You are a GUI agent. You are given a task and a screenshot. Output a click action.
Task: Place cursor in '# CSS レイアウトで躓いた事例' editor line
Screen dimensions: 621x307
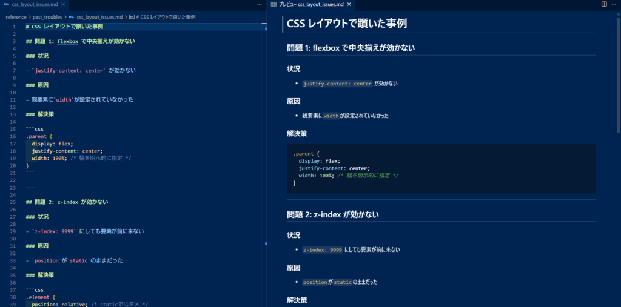pos(64,27)
